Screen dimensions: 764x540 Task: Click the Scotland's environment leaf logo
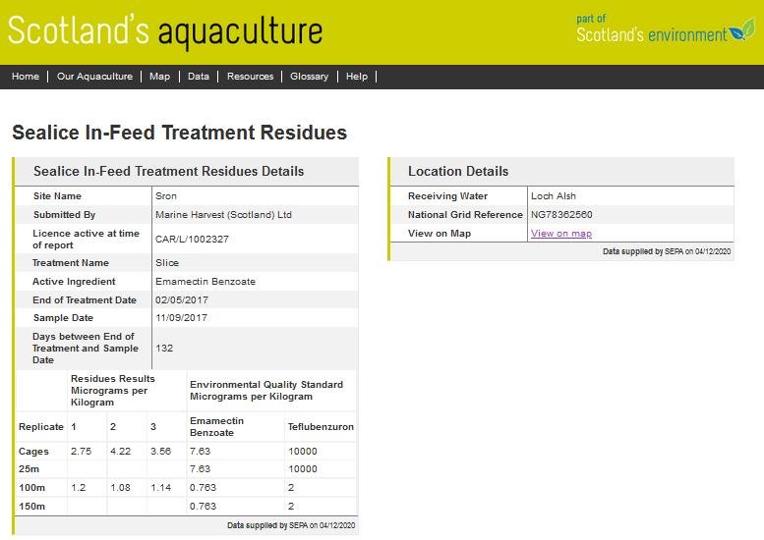tap(739, 31)
